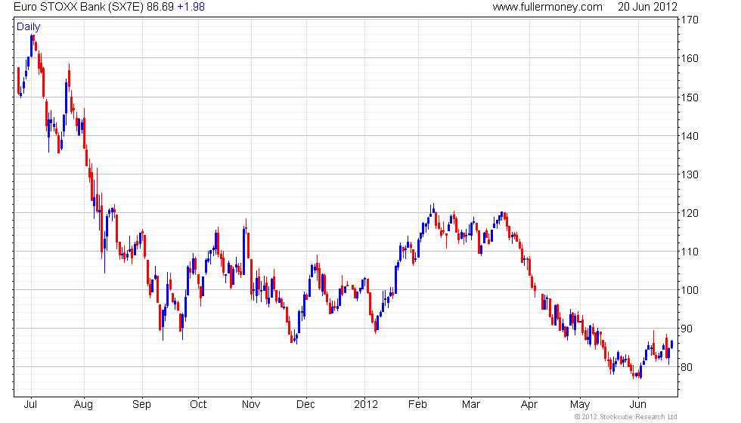The image size is (741, 423).
Task: Click the '110' y-axis label
Action: [x=690, y=252]
